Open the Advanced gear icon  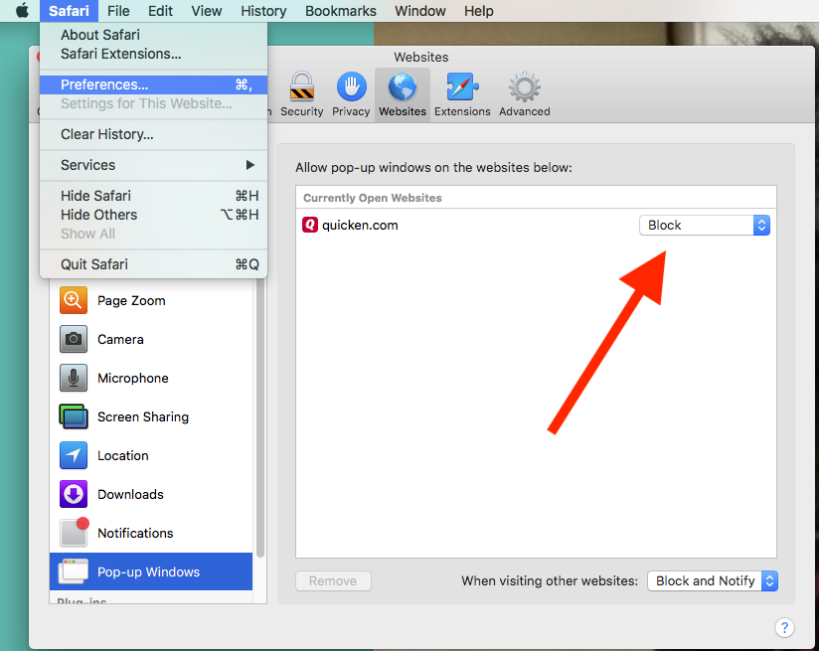point(525,86)
